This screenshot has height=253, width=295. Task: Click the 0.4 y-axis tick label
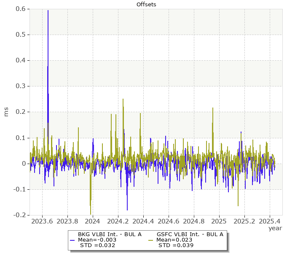coord(21,60)
